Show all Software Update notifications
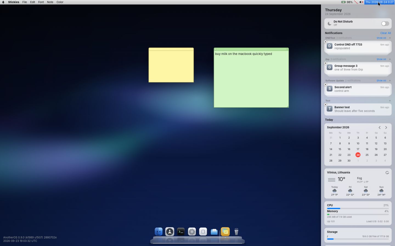This screenshot has height=246, width=395. point(381,81)
